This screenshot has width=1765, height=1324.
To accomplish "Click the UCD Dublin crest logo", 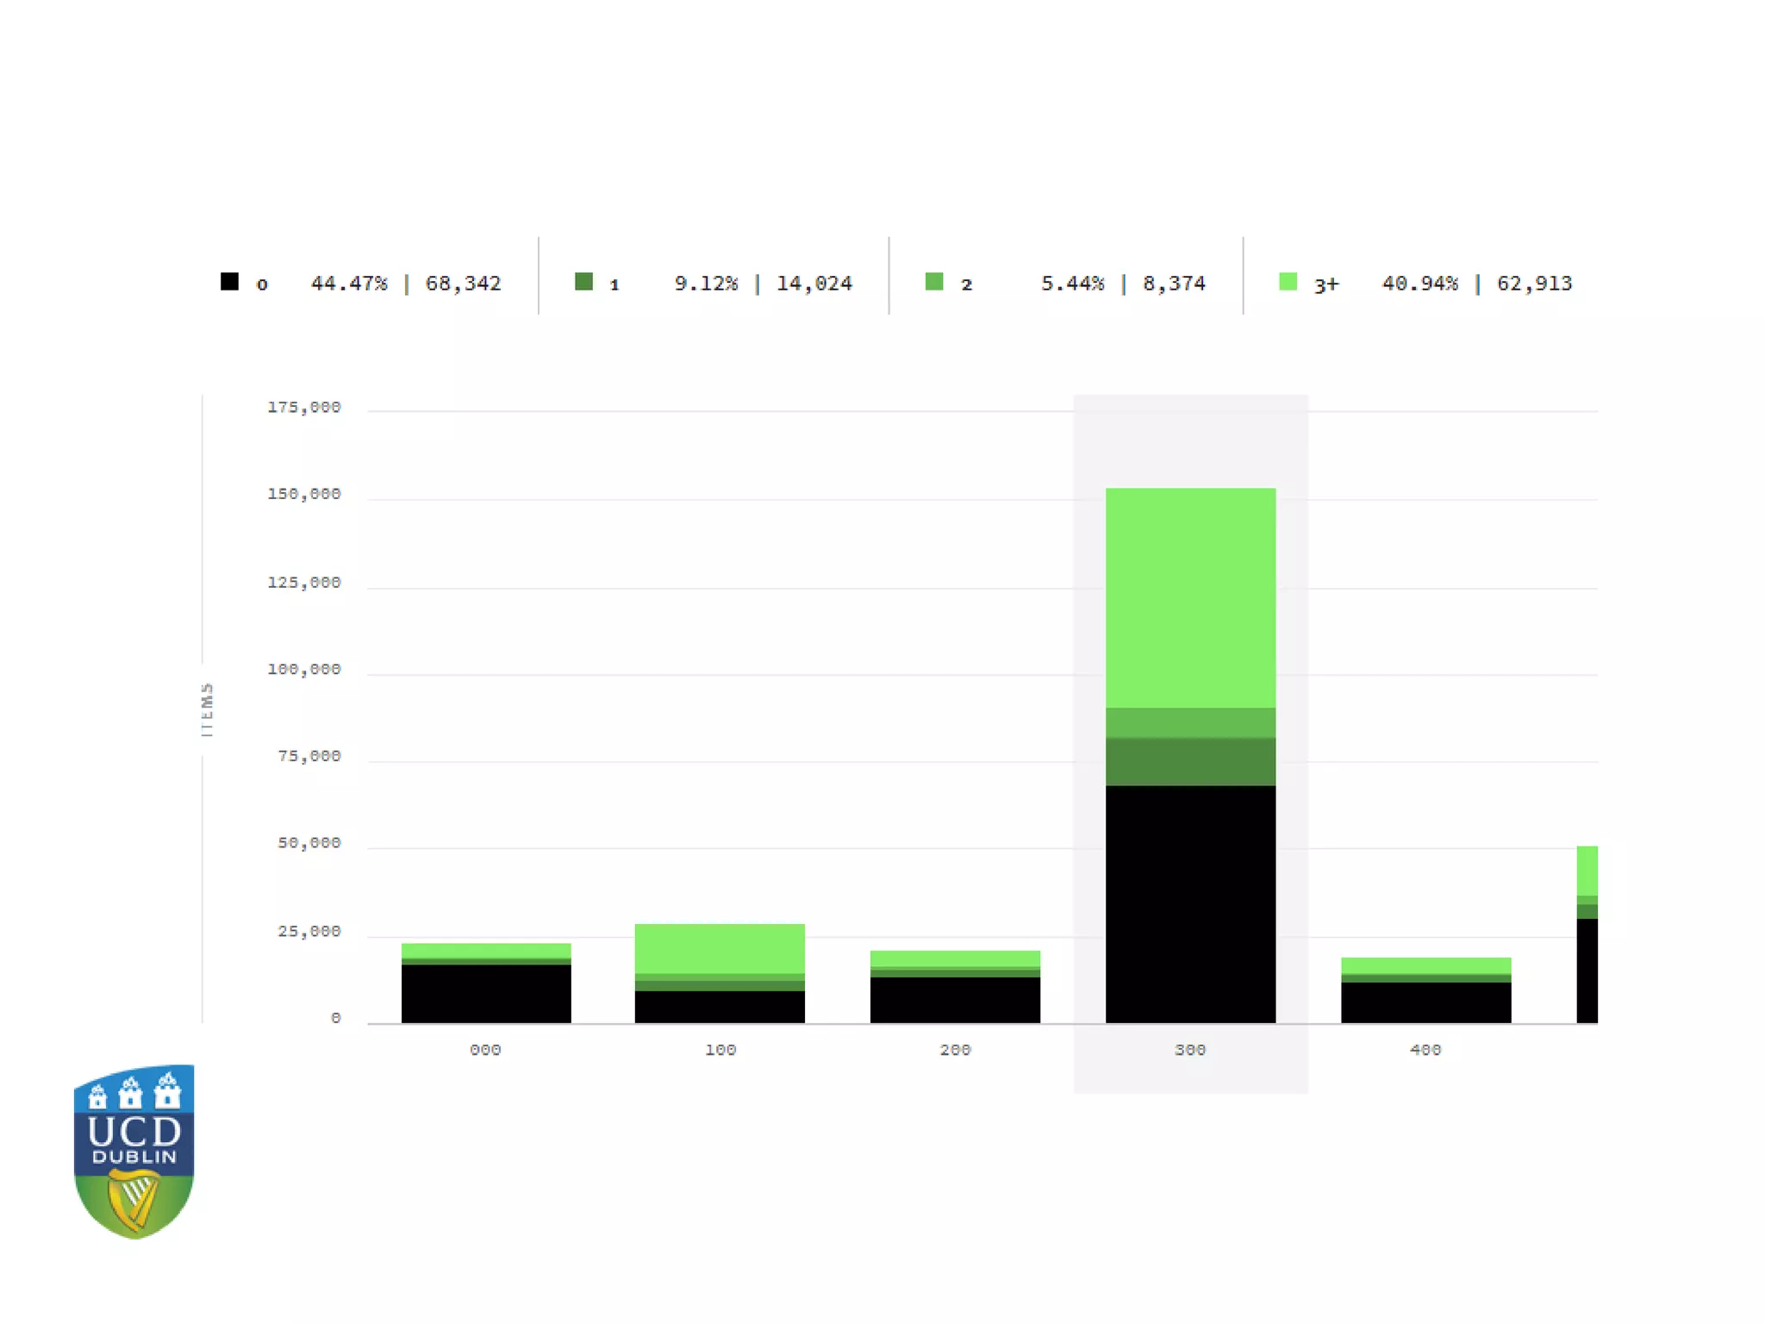I will tap(134, 1151).
